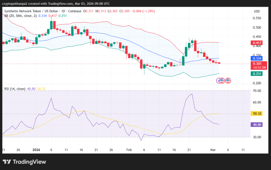Select the yellow 50.32 RSI value label

[258, 114]
